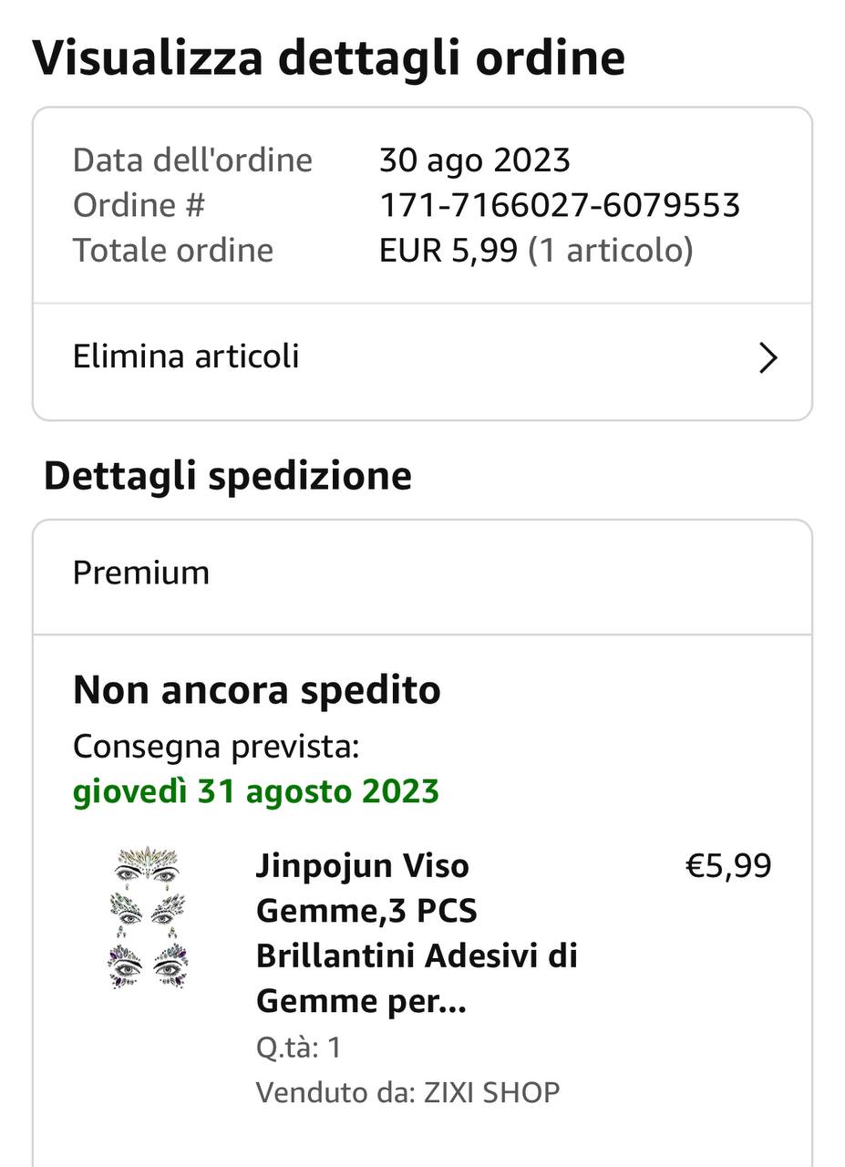The image size is (845, 1167).
Task: Click the Consegna prevista label
Action: point(215,746)
